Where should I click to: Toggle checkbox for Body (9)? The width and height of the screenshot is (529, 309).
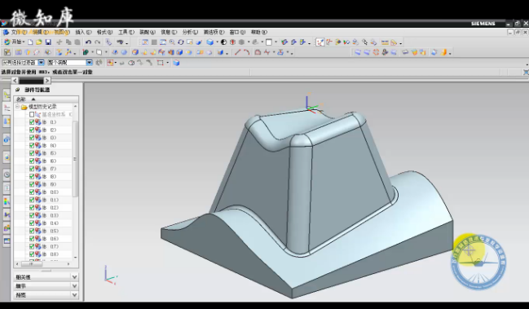(x=32, y=184)
